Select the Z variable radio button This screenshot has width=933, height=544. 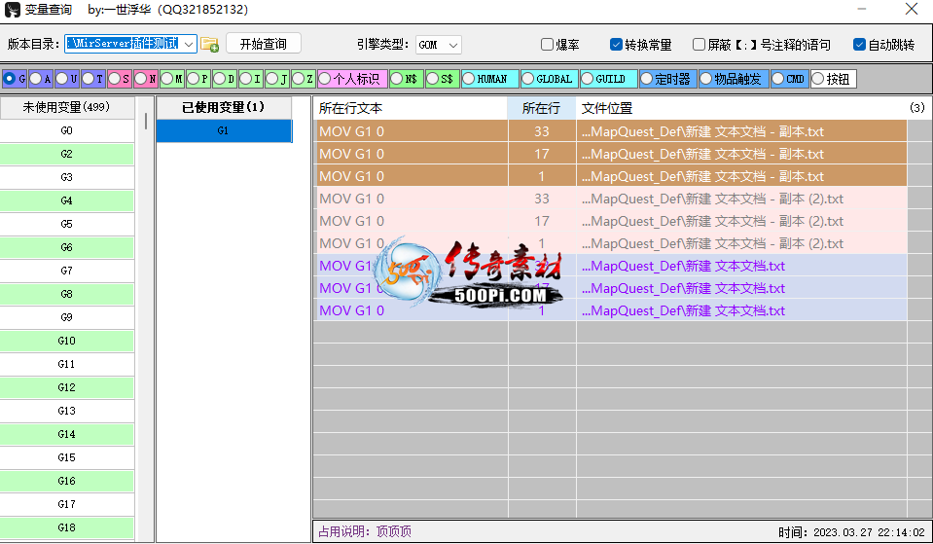[298, 79]
